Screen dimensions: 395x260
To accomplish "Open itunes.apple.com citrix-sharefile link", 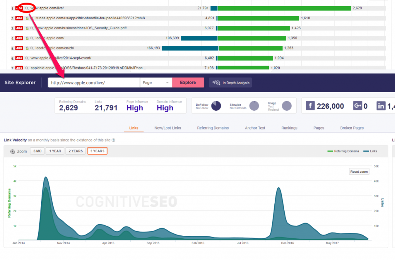I will click(90, 18).
